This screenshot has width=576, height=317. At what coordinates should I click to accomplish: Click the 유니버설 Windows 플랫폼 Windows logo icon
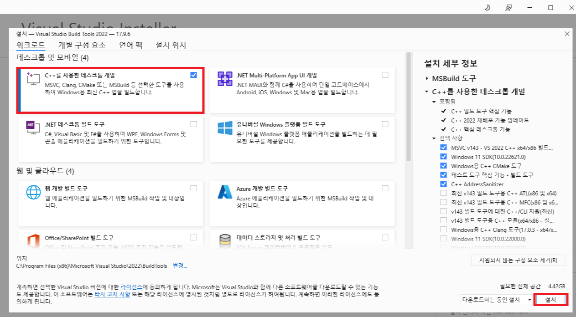click(x=225, y=128)
